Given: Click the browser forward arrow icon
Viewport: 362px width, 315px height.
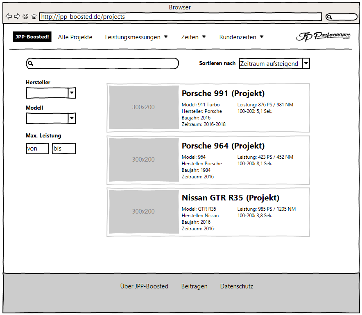Looking at the screenshot, I should pos(17,17).
